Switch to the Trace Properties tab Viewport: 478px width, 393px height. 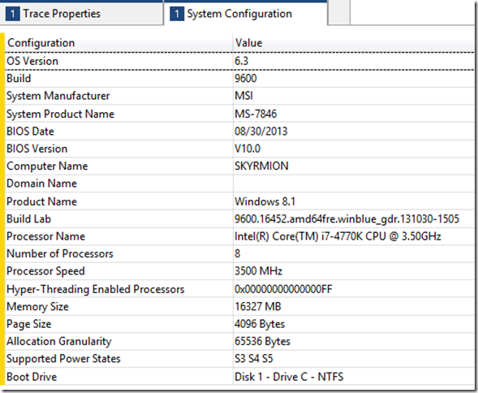click(x=81, y=14)
